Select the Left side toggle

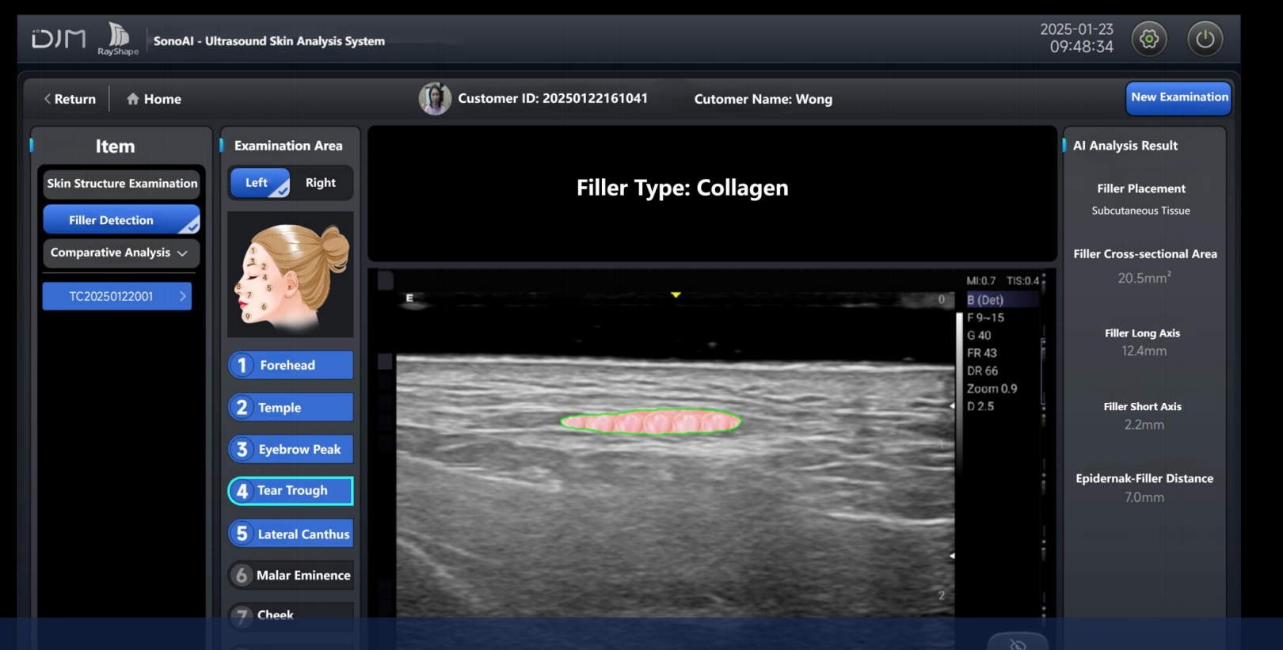coord(258,183)
